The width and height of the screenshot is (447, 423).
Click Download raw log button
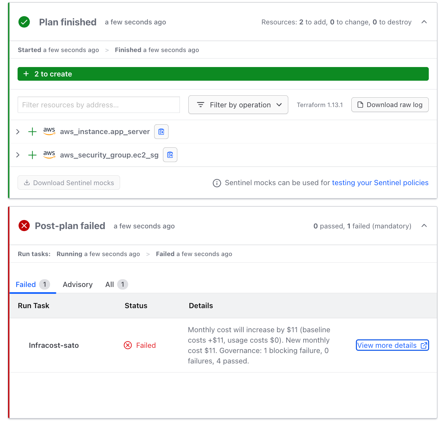390,105
